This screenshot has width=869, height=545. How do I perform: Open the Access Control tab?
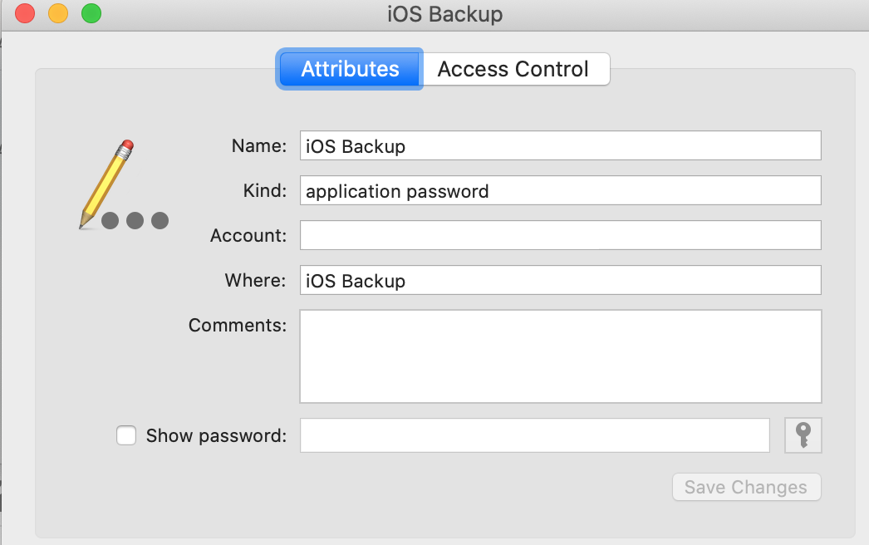tap(513, 69)
